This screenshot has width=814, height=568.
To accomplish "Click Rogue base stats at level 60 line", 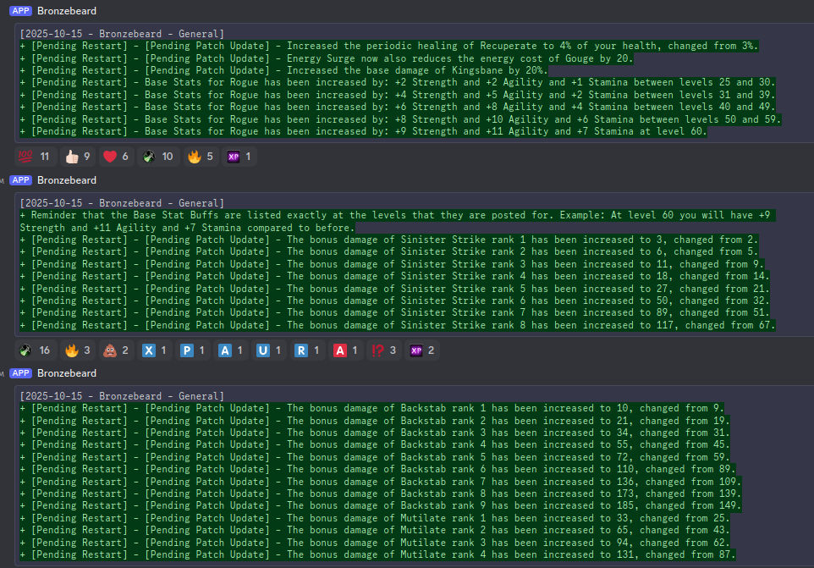I will [x=363, y=131].
